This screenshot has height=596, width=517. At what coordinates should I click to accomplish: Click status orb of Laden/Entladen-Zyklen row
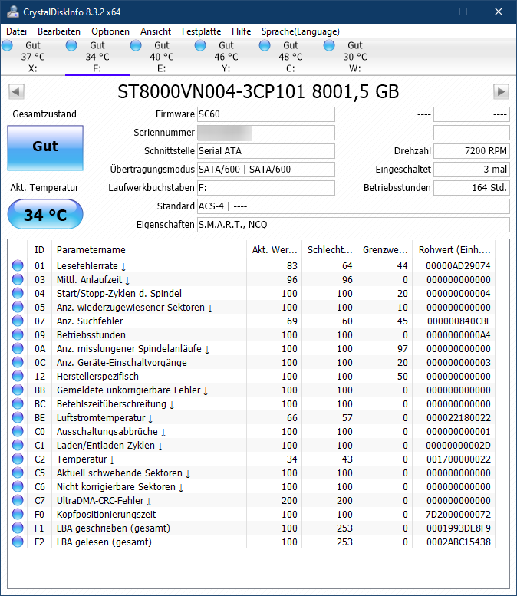tap(18, 445)
